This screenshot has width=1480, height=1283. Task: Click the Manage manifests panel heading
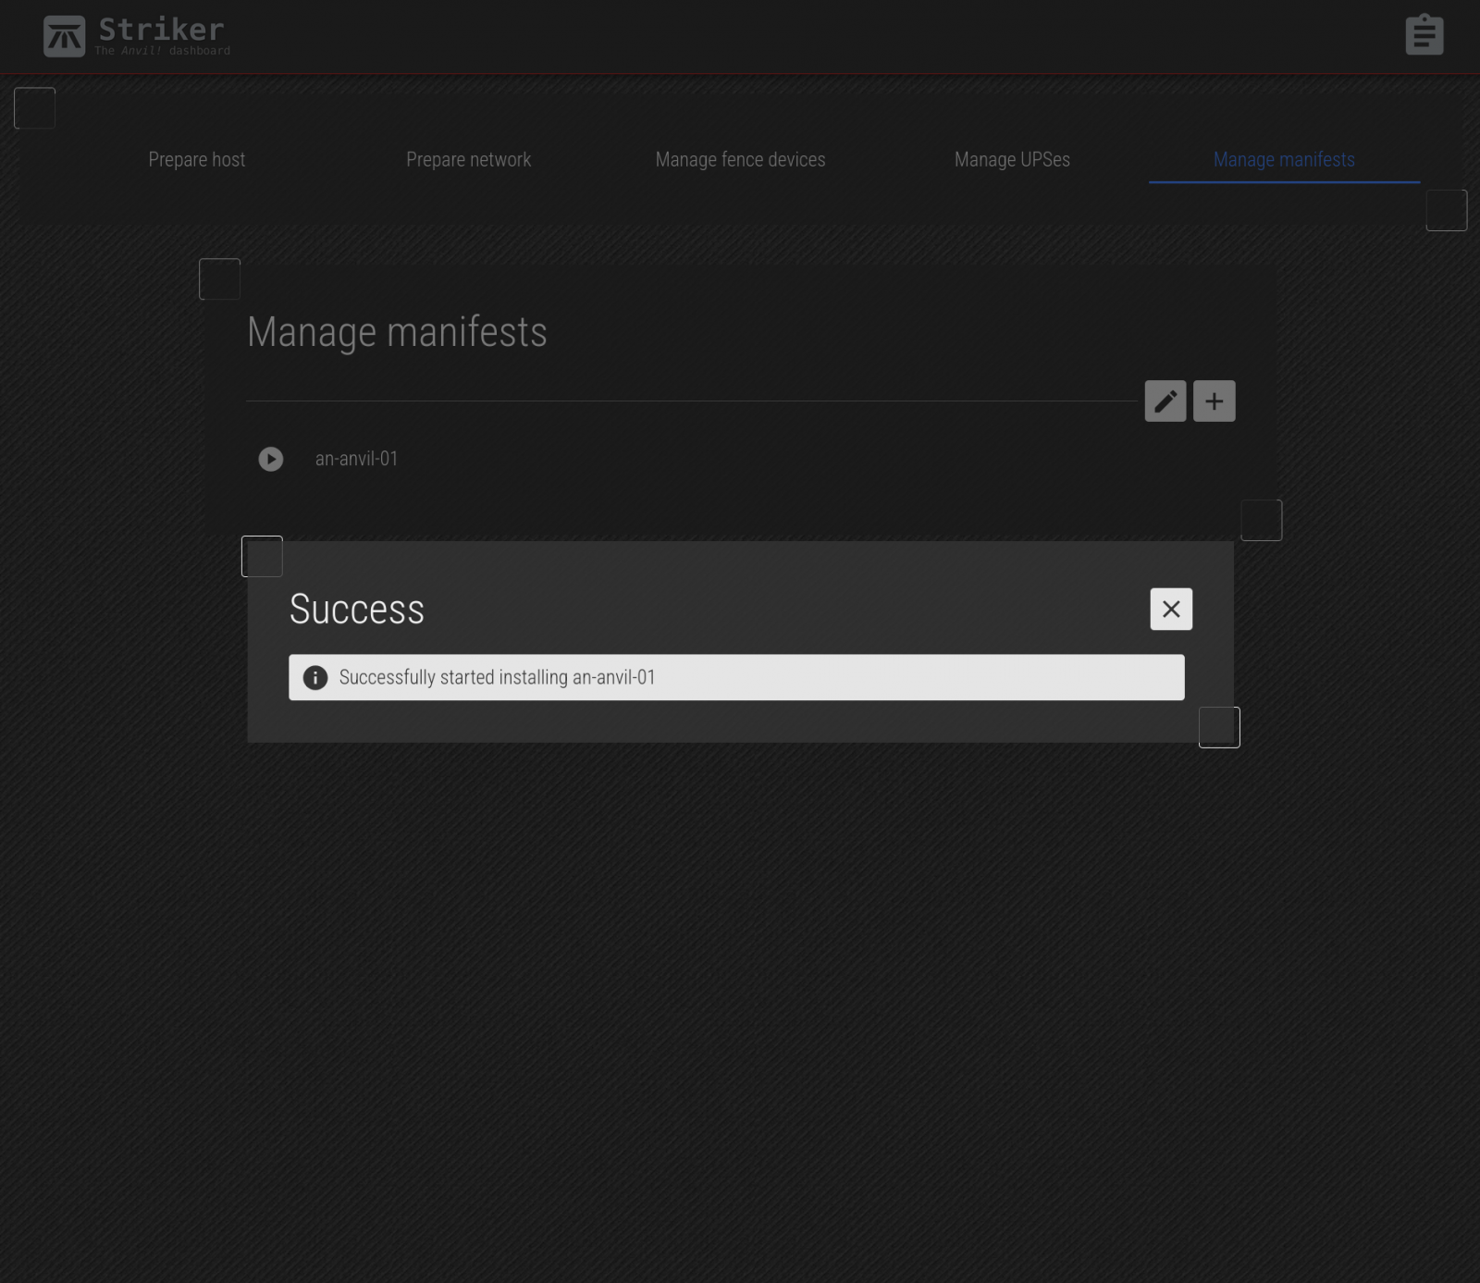[397, 332]
